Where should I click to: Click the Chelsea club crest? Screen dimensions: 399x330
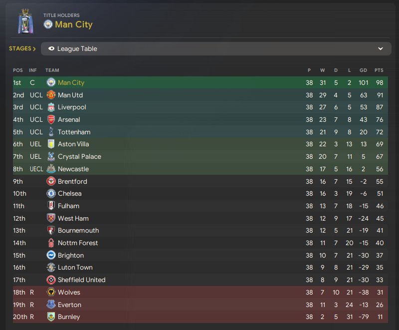click(x=51, y=194)
